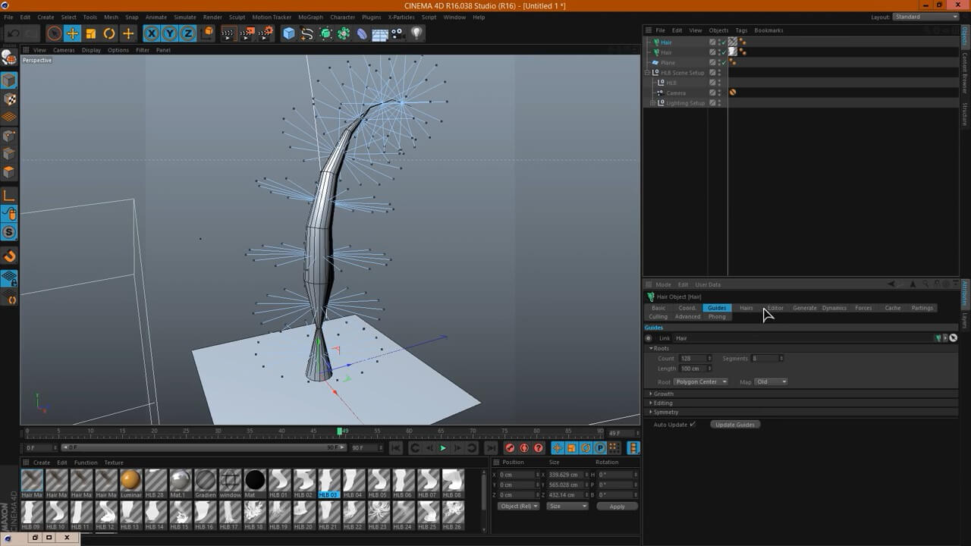Toggle the green check on Plane object

[724, 63]
